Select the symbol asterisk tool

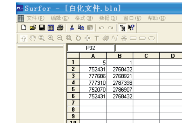coord(124,38)
